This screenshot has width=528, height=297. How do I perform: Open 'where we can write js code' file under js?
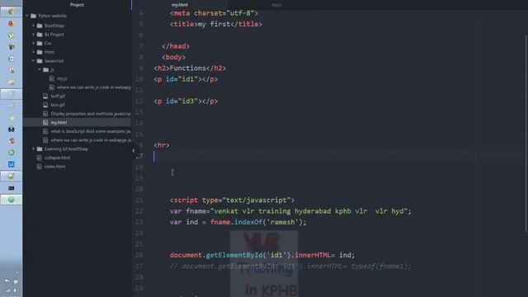tap(93, 87)
